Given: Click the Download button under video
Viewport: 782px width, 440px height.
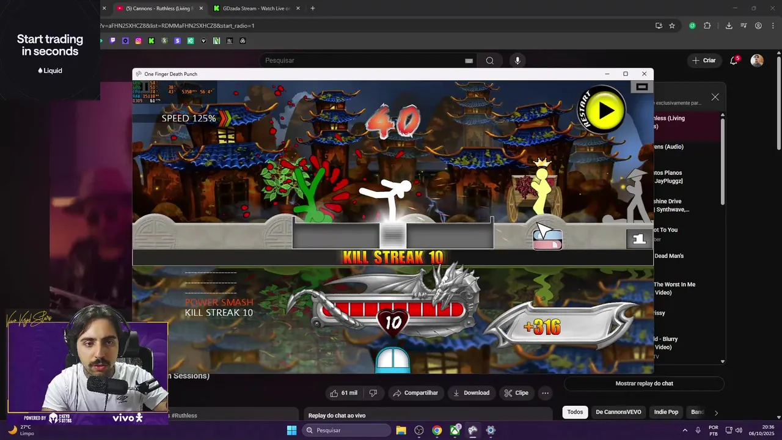Looking at the screenshot, I should coord(470,393).
